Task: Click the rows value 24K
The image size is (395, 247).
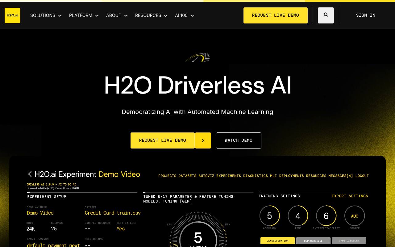Action: point(31,229)
